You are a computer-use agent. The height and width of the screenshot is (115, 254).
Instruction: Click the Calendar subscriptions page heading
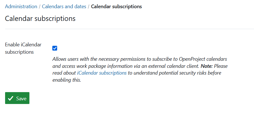point(40,19)
